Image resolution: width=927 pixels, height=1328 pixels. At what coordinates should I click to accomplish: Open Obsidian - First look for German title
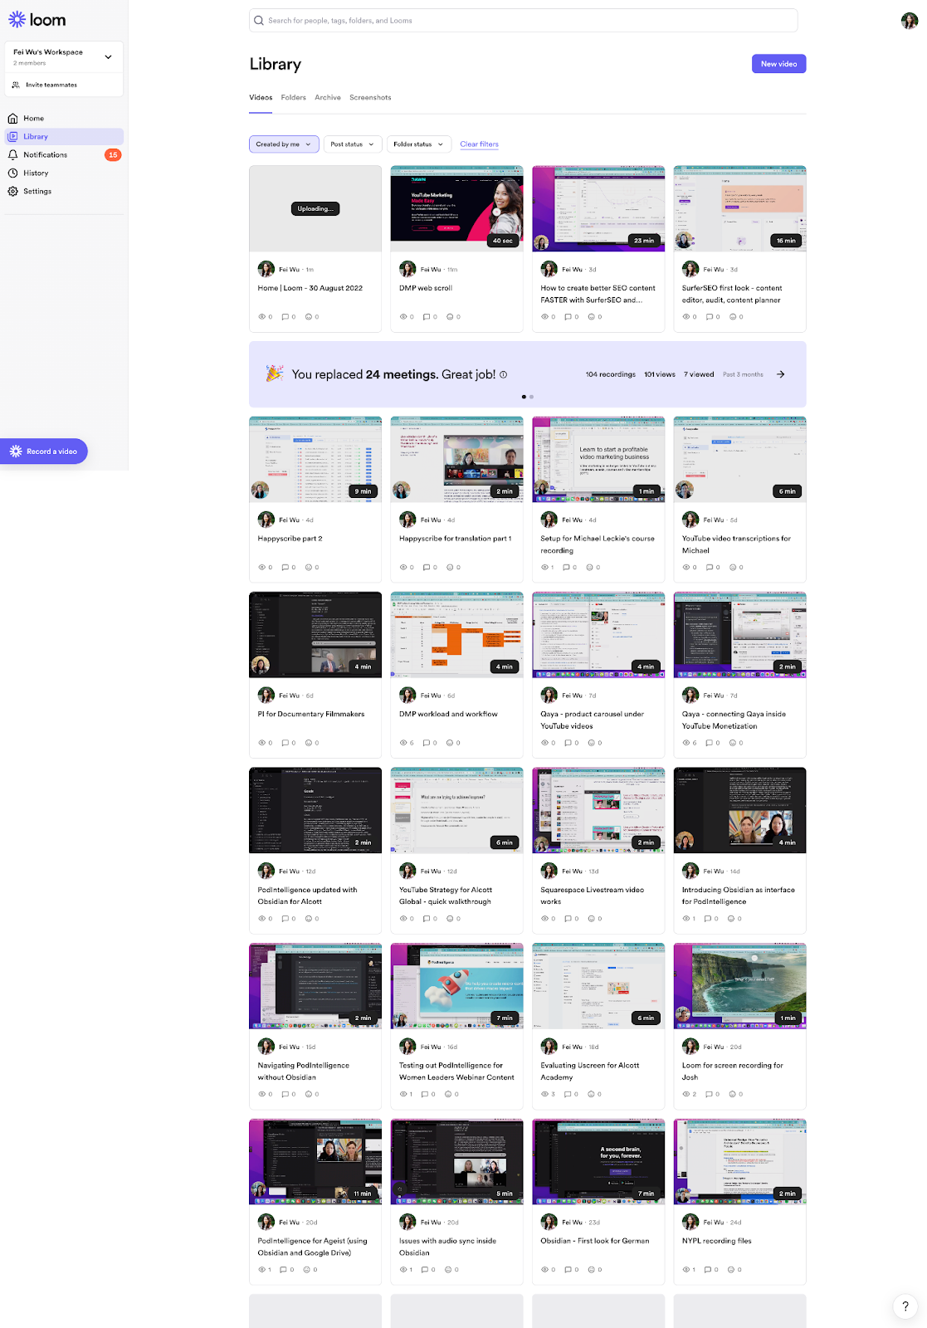pyautogui.click(x=595, y=1241)
